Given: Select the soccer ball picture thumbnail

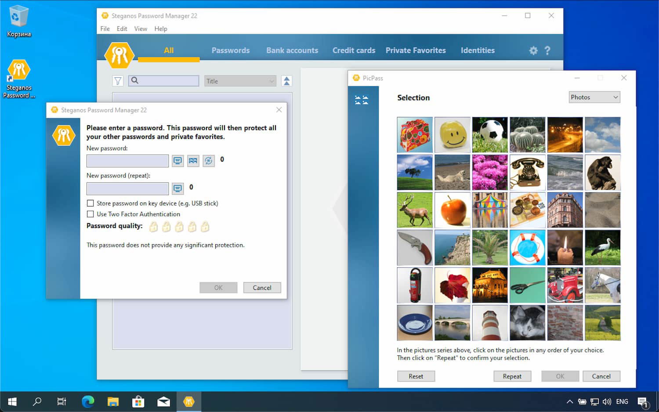Looking at the screenshot, I should point(490,134).
